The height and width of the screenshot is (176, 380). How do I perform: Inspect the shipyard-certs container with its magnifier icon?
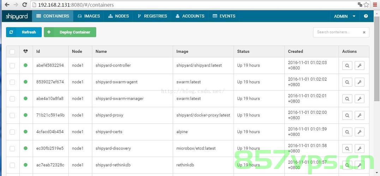(347, 132)
